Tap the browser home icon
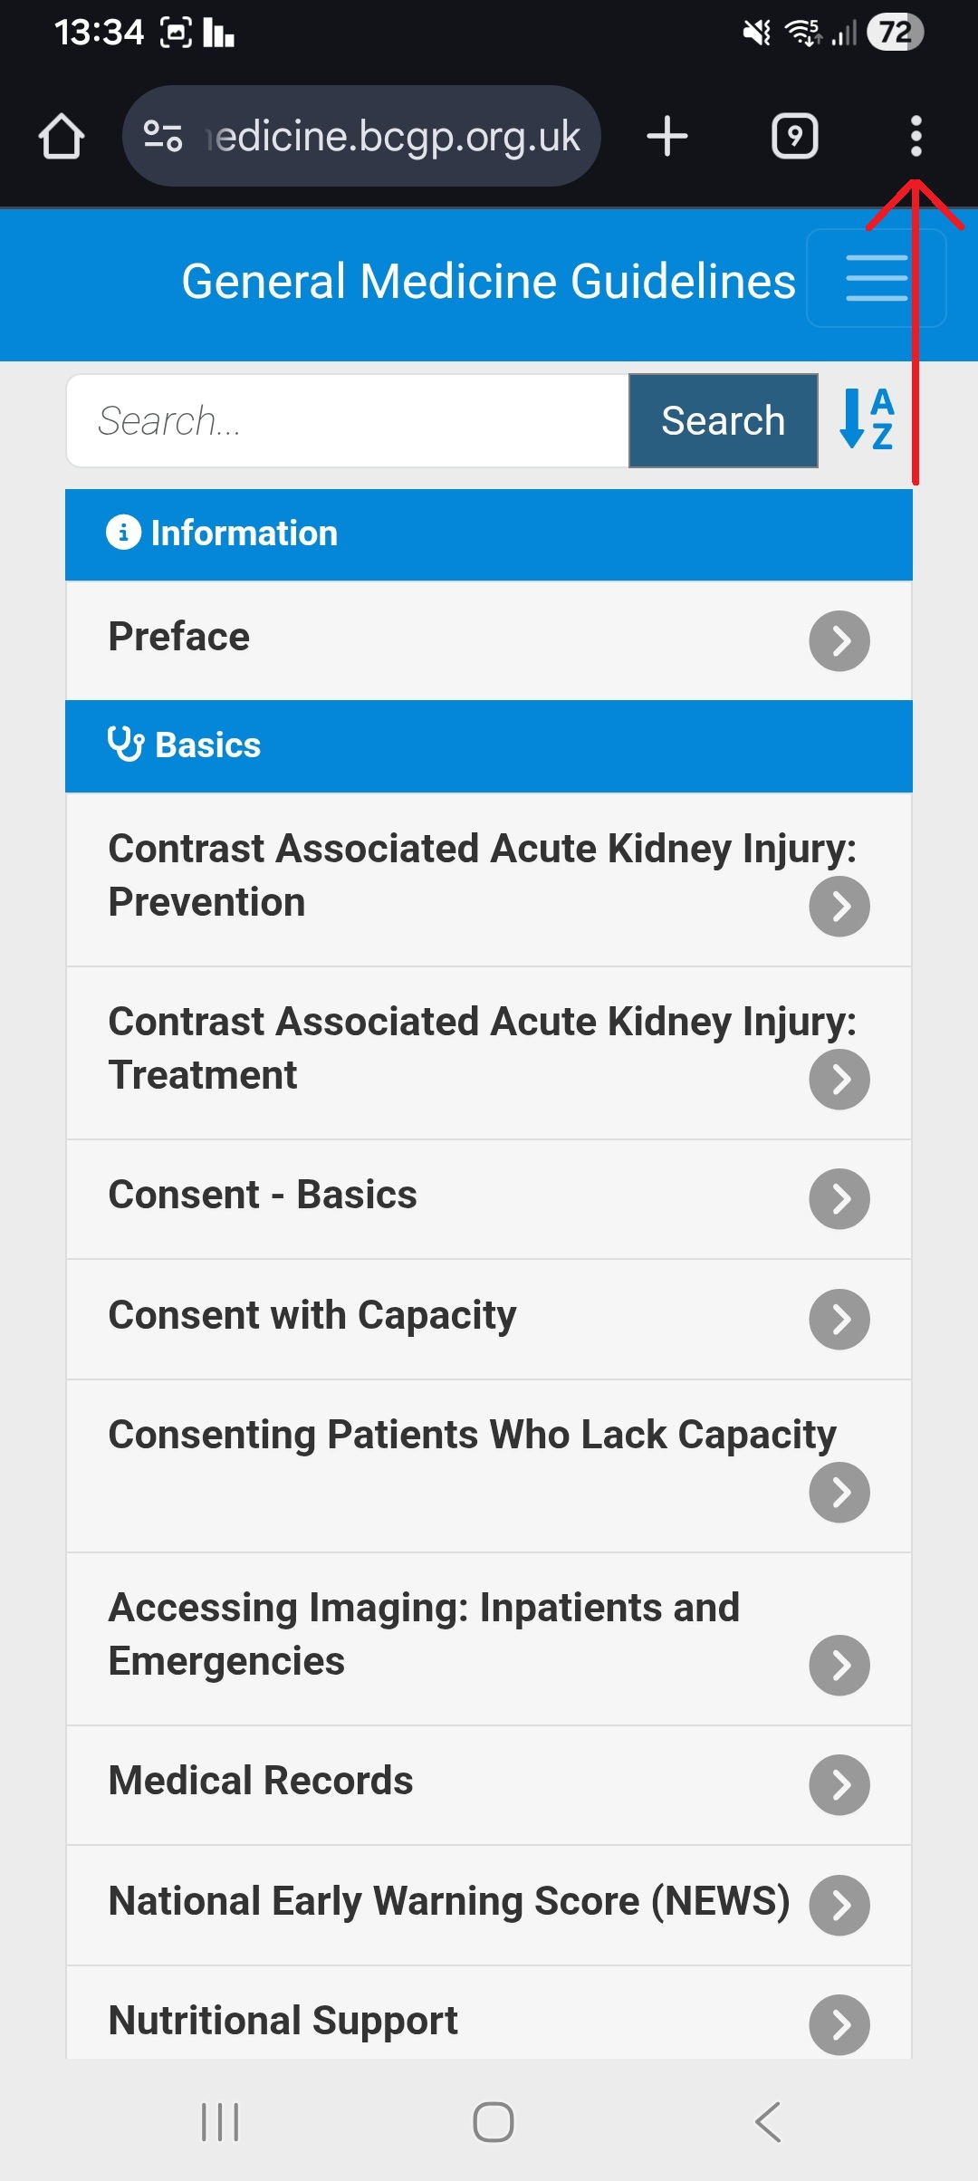The width and height of the screenshot is (978, 2181). point(62,136)
